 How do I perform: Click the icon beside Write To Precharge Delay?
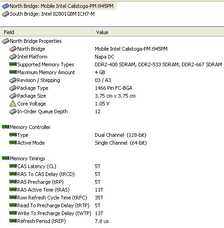coord(13,213)
